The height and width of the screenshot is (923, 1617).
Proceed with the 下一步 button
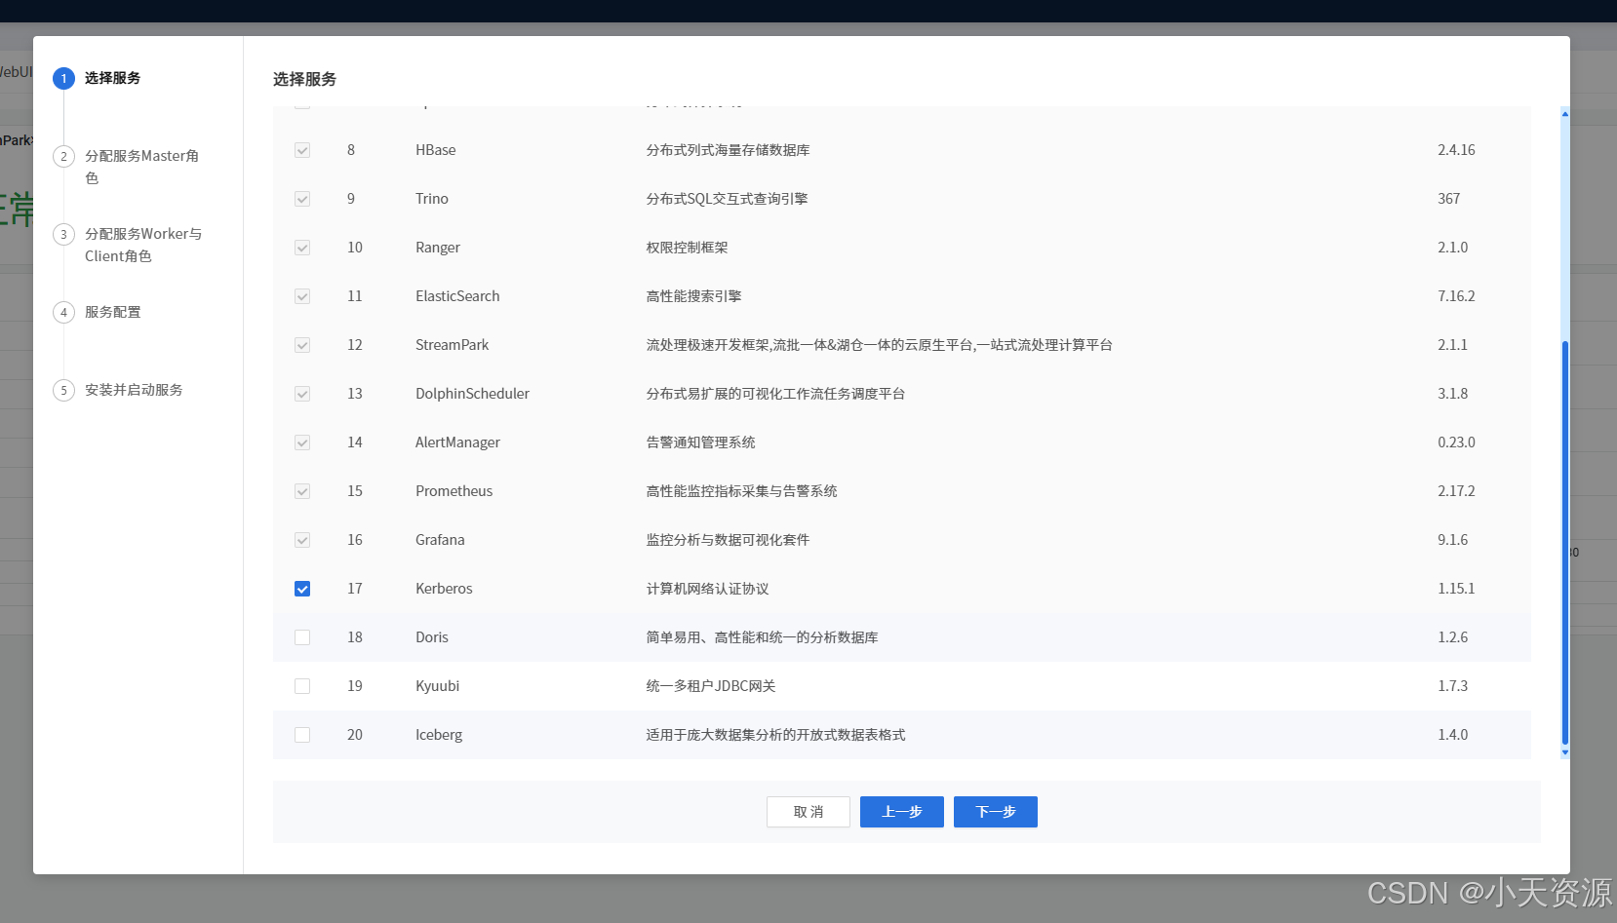tap(996, 812)
